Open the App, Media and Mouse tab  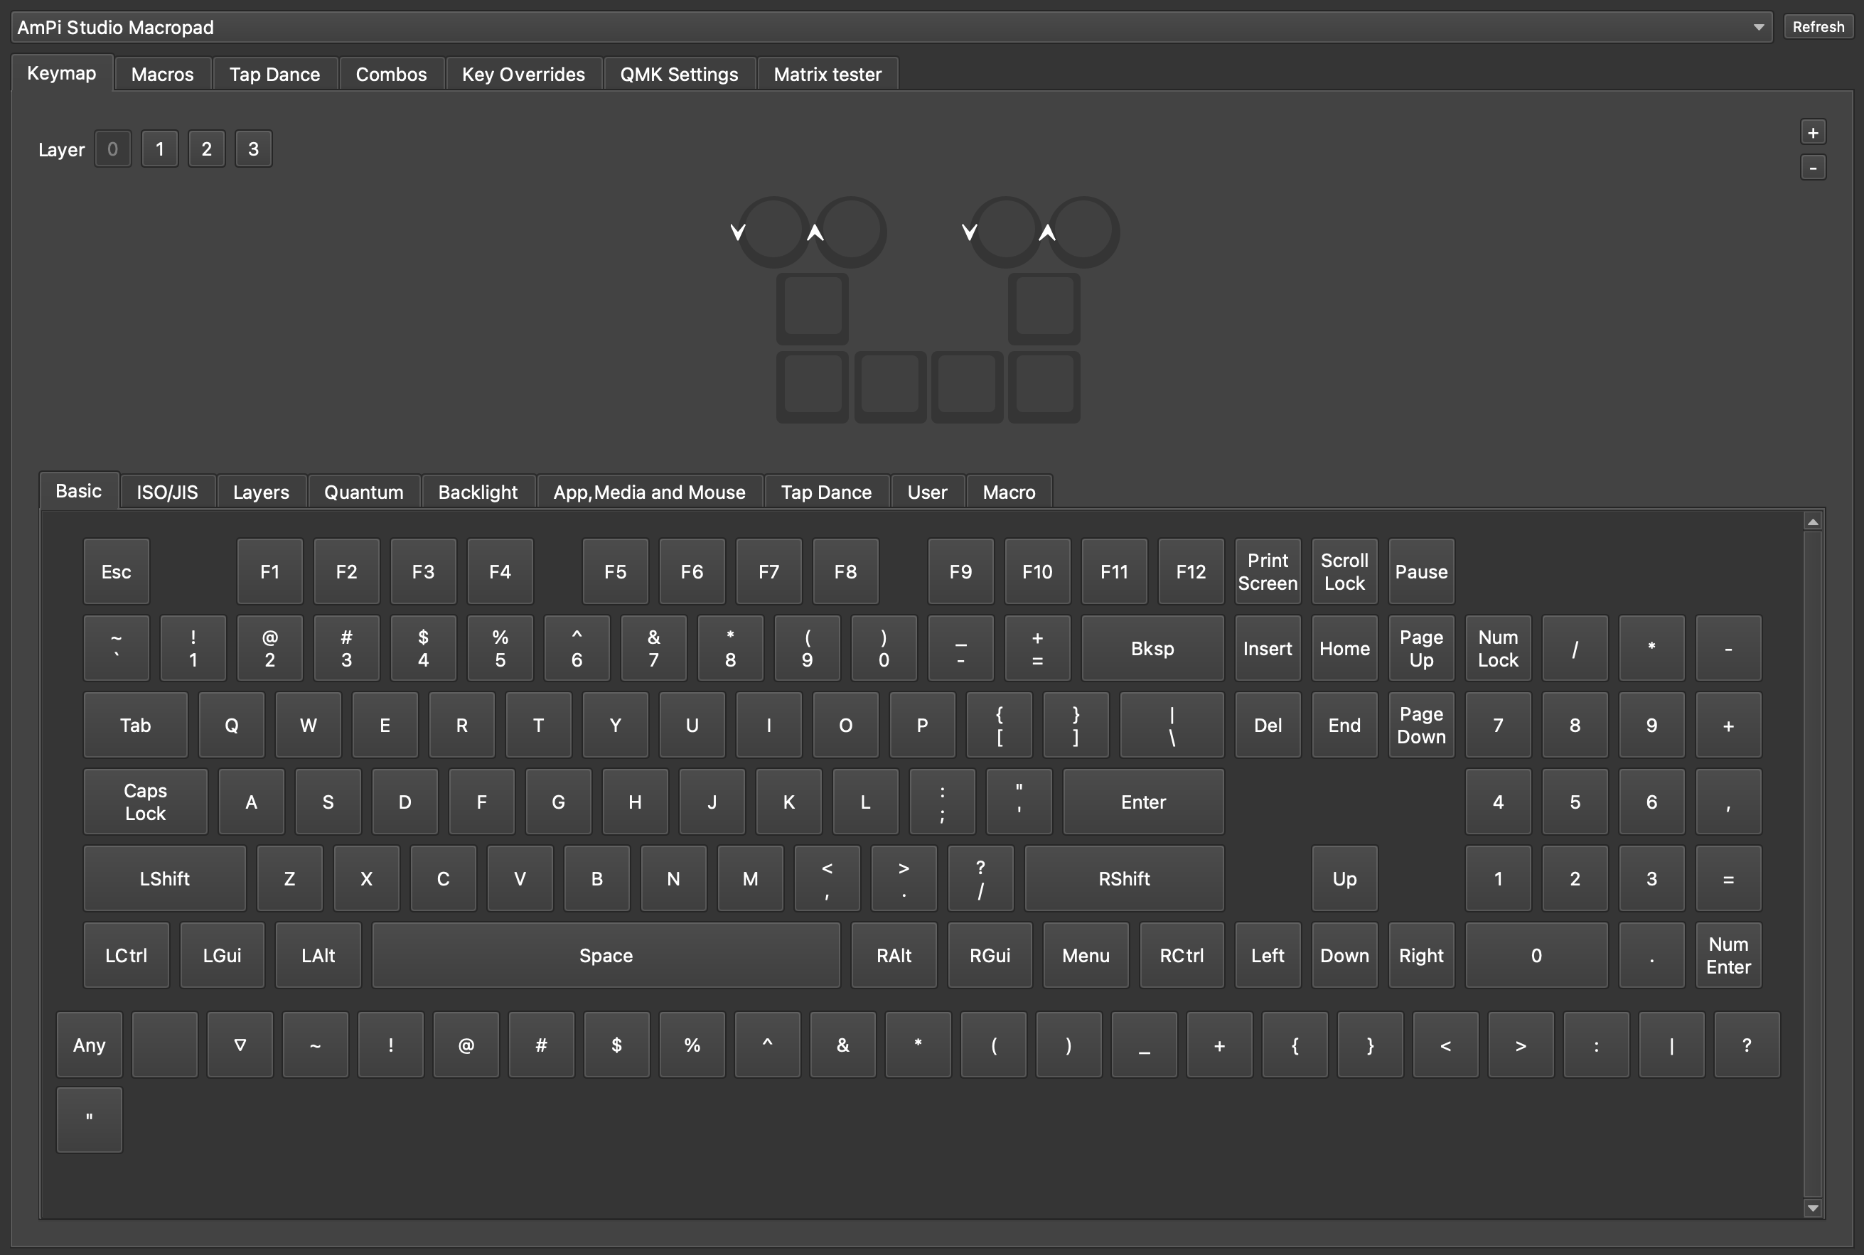[649, 492]
